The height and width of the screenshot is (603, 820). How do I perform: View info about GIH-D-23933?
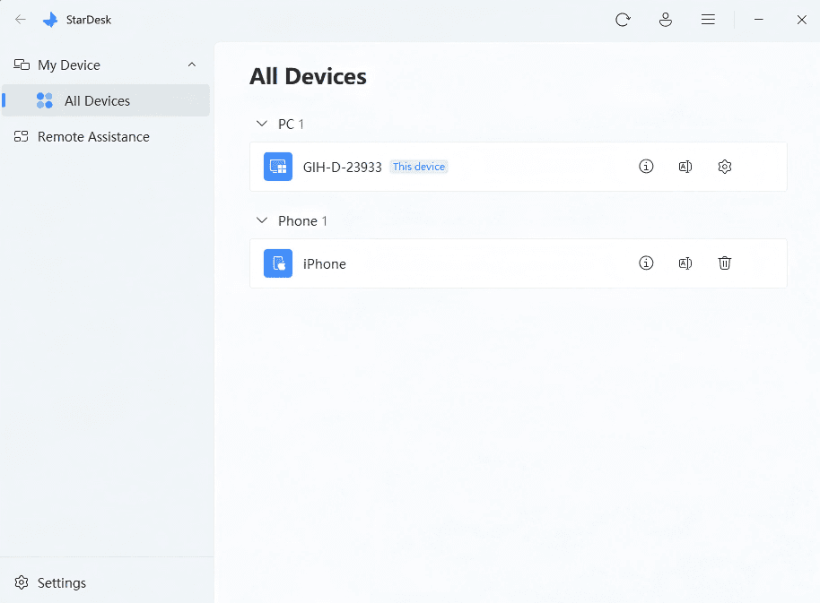646,167
